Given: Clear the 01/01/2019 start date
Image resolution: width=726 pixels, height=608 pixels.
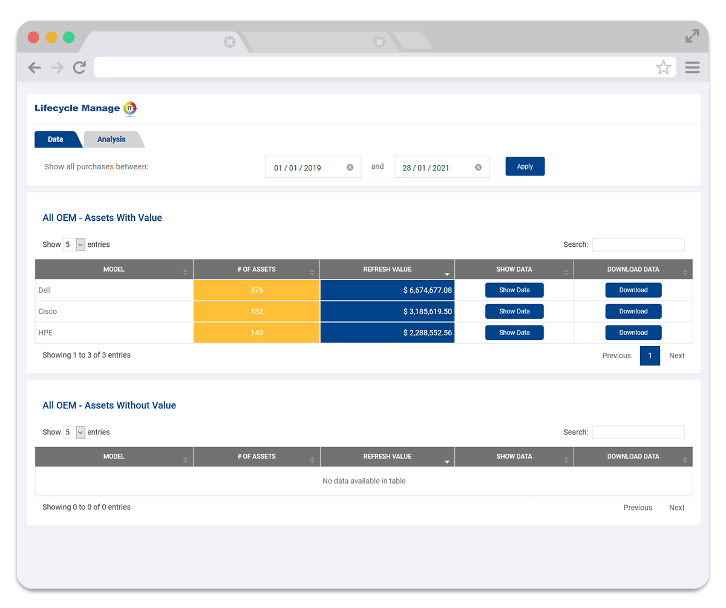Looking at the screenshot, I should tap(350, 168).
